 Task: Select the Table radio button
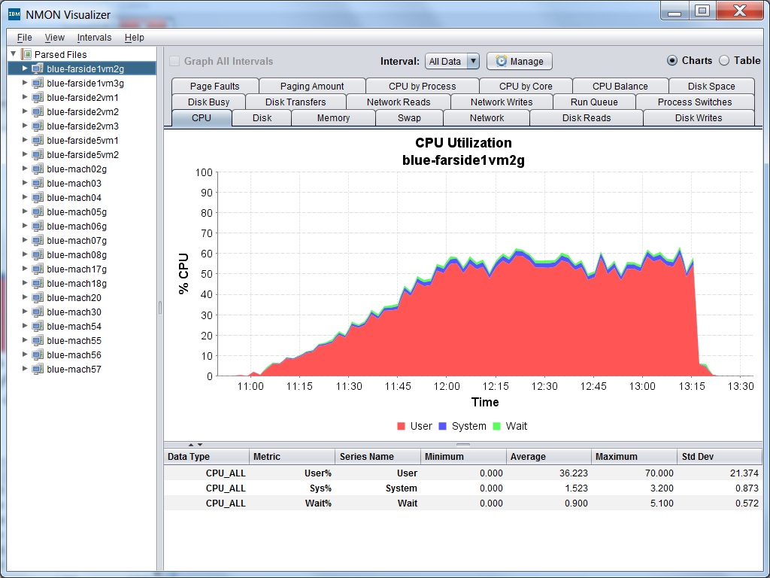[725, 61]
